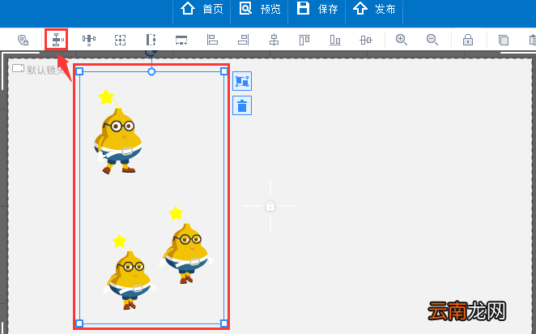536x334 pixels.
Task: Click the padlock icon in the toolbar
Action: pos(468,40)
